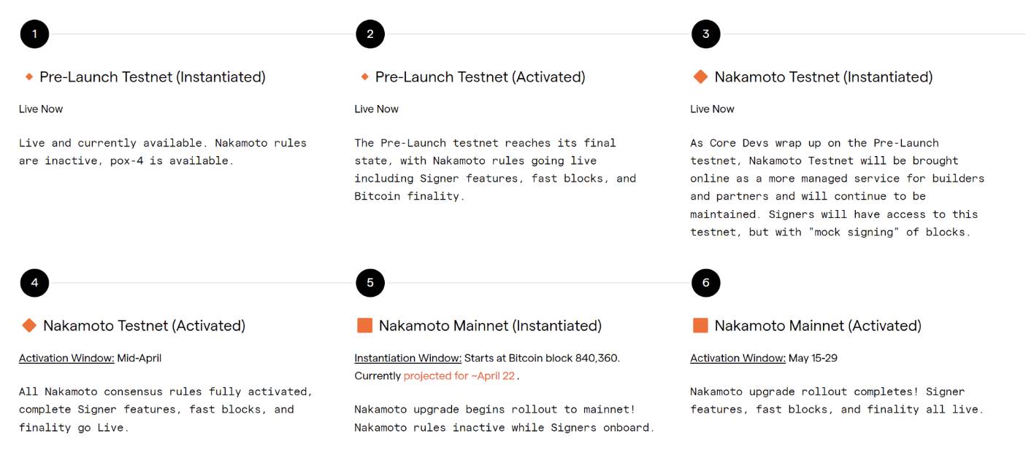This screenshot has width=1034, height=452.
Task: Click the 'Nakamoto Mainnet (Instantiated)' heading
Action: (x=490, y=326)
